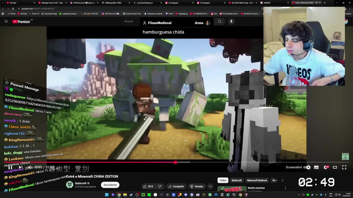The width and height of the screenshot is (353, 198).
Task: Open the Gmail bookmark
Action: point(12,14)
